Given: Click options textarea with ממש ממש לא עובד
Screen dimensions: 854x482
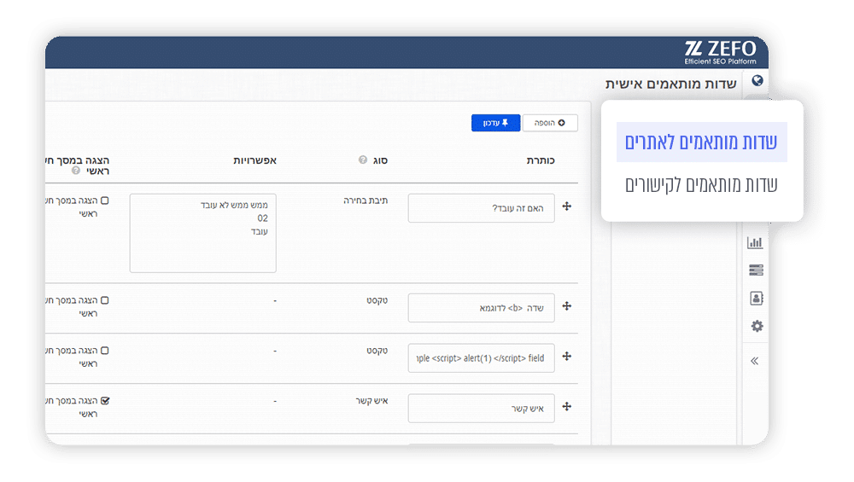Looking at the screenshot, I should tap(202, 233).
